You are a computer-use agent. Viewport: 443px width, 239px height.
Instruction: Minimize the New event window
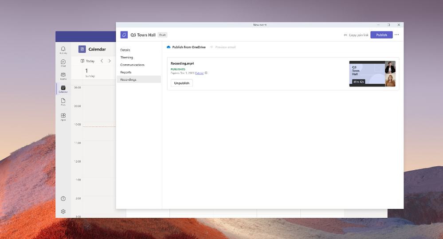click(x=378, y=25)
